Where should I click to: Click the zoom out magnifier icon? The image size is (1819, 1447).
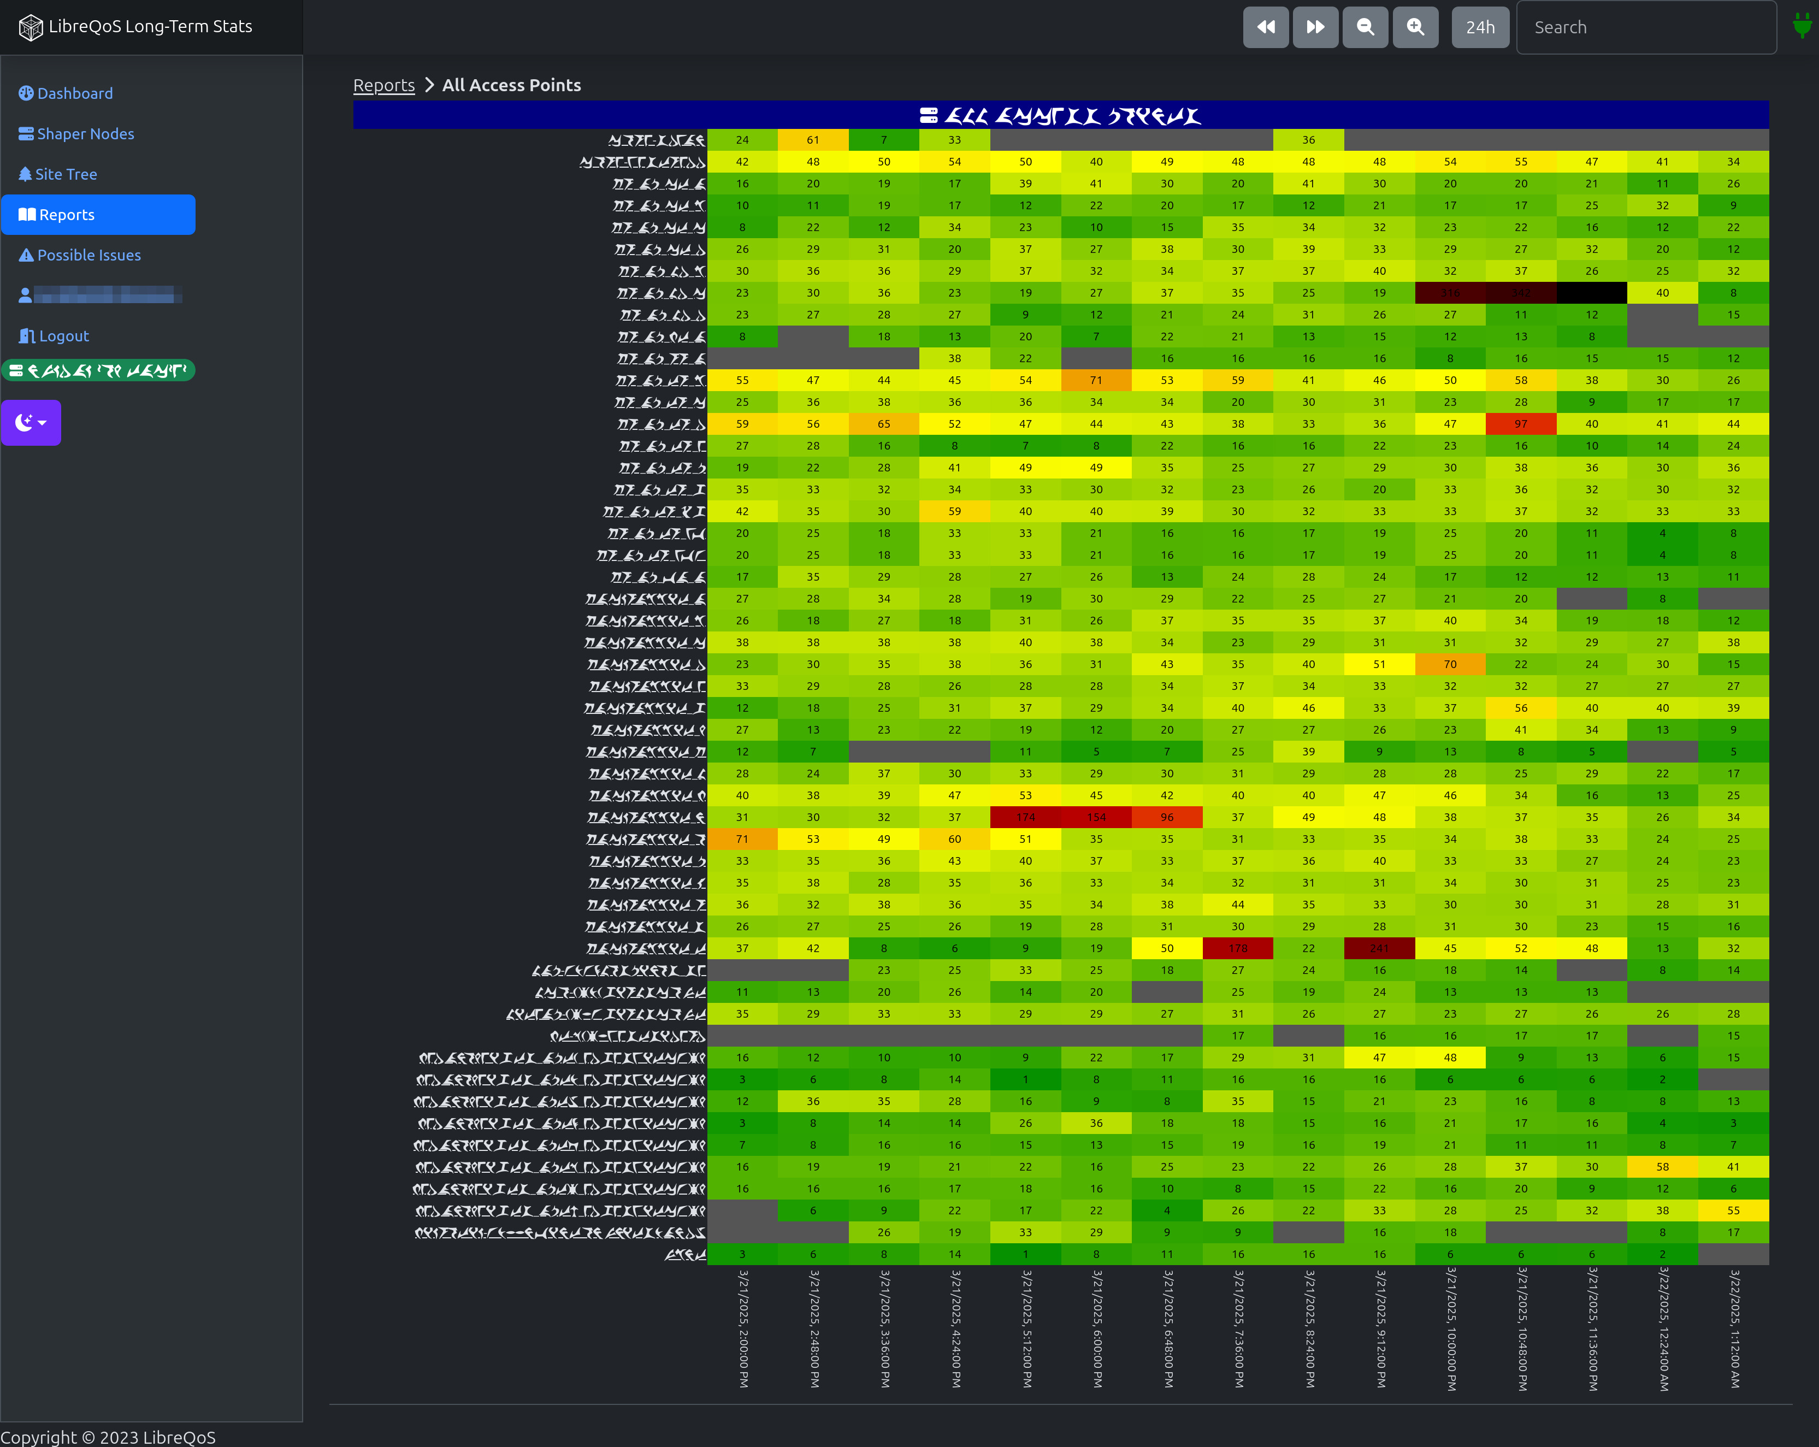pyautogui.click(x=1365, y=27)
